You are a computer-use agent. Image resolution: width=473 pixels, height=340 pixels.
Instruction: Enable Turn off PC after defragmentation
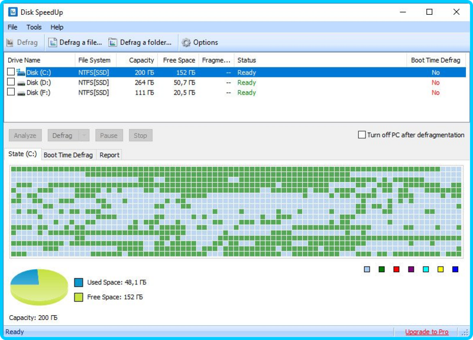(362, 135)
